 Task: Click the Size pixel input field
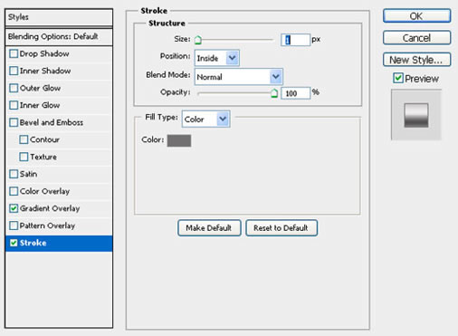pos(295,40)
